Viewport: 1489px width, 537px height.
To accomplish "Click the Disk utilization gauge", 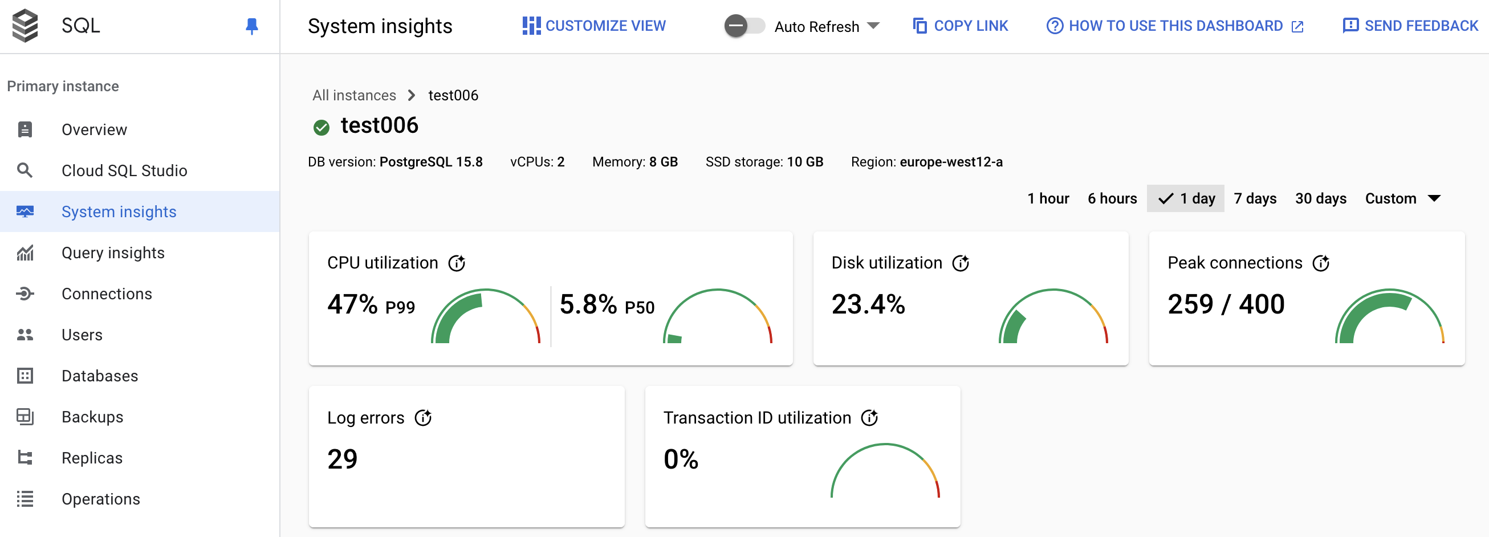I will click(1053, 316).
